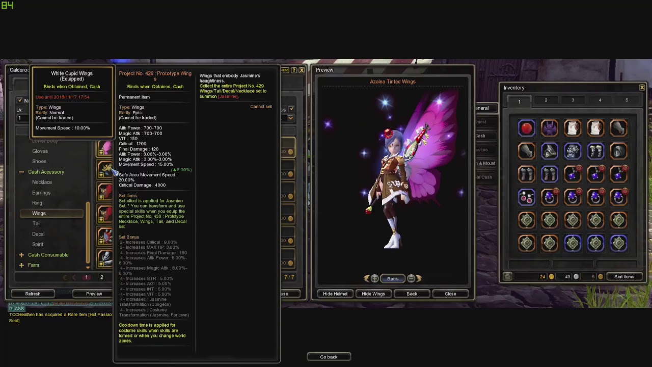Switch to inventory tab 3

[x=573, y=100]
